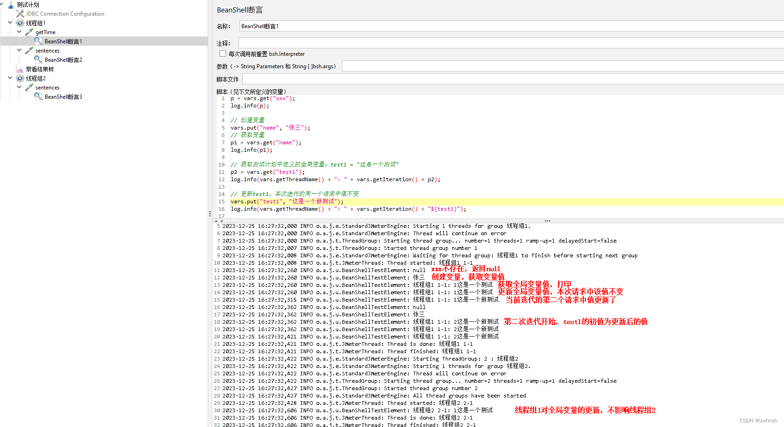Viewport: 784px width, 427px height.
Task: Click the BeanShell断言3 magnifier icon
Action: (x=38, y=97)
